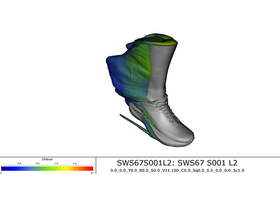Viewport: 280px width, 200px height.
Task: Select the 4.00 legend tick label
Action: 19,163
